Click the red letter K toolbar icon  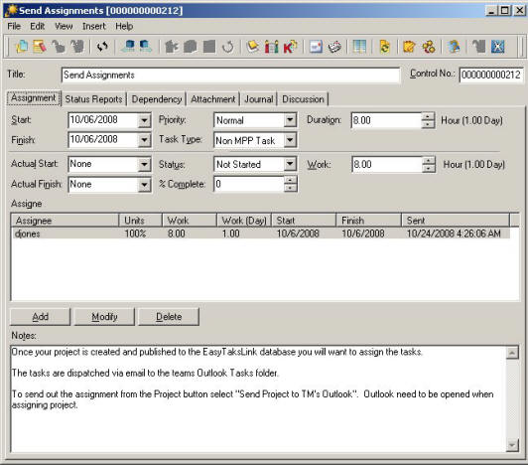[x=290, y=47]
